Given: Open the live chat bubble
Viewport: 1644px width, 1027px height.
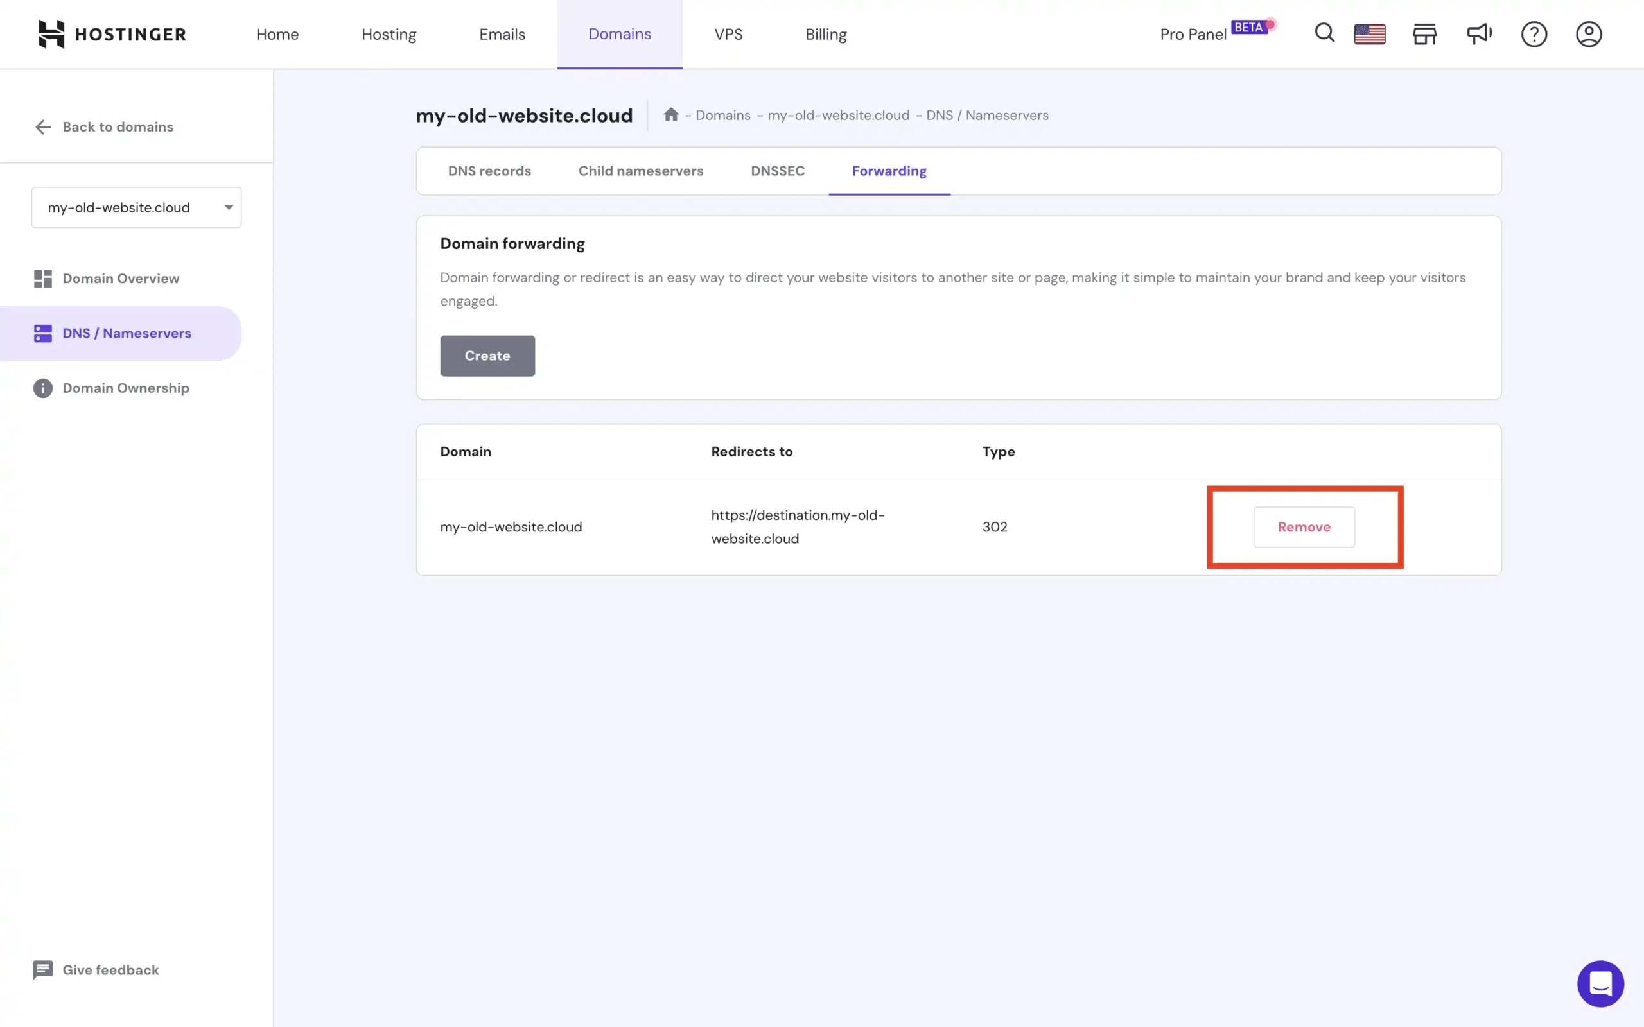Looking at the screenshot, I should click(x=1600, y=983).
